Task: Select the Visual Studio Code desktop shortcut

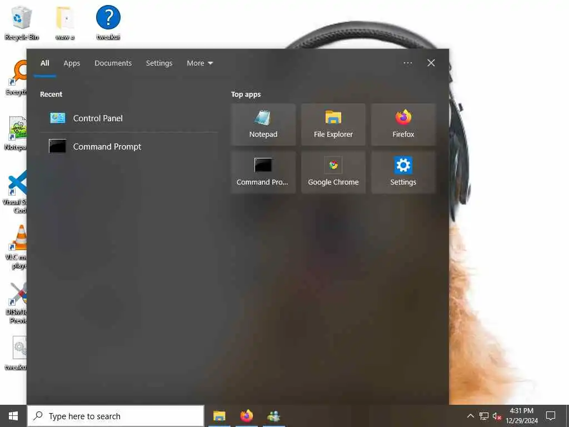Action: pos(15,192)
